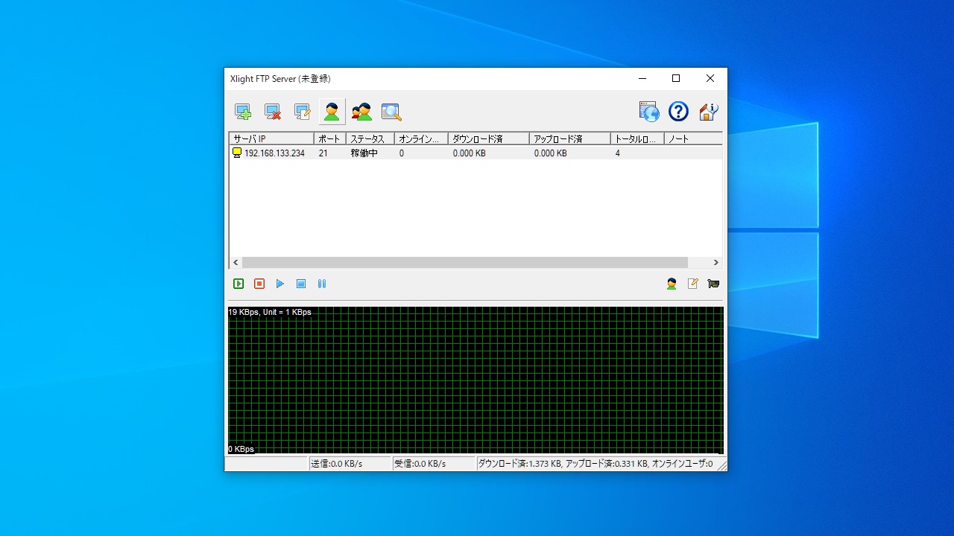The height and width of the screenshot is (536, 954).
Task: Click the delete virtual server icon
Action: tap(273, 112)
